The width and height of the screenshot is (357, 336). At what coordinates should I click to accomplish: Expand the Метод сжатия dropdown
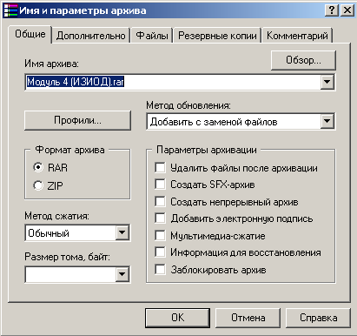(x=122, y=232)
